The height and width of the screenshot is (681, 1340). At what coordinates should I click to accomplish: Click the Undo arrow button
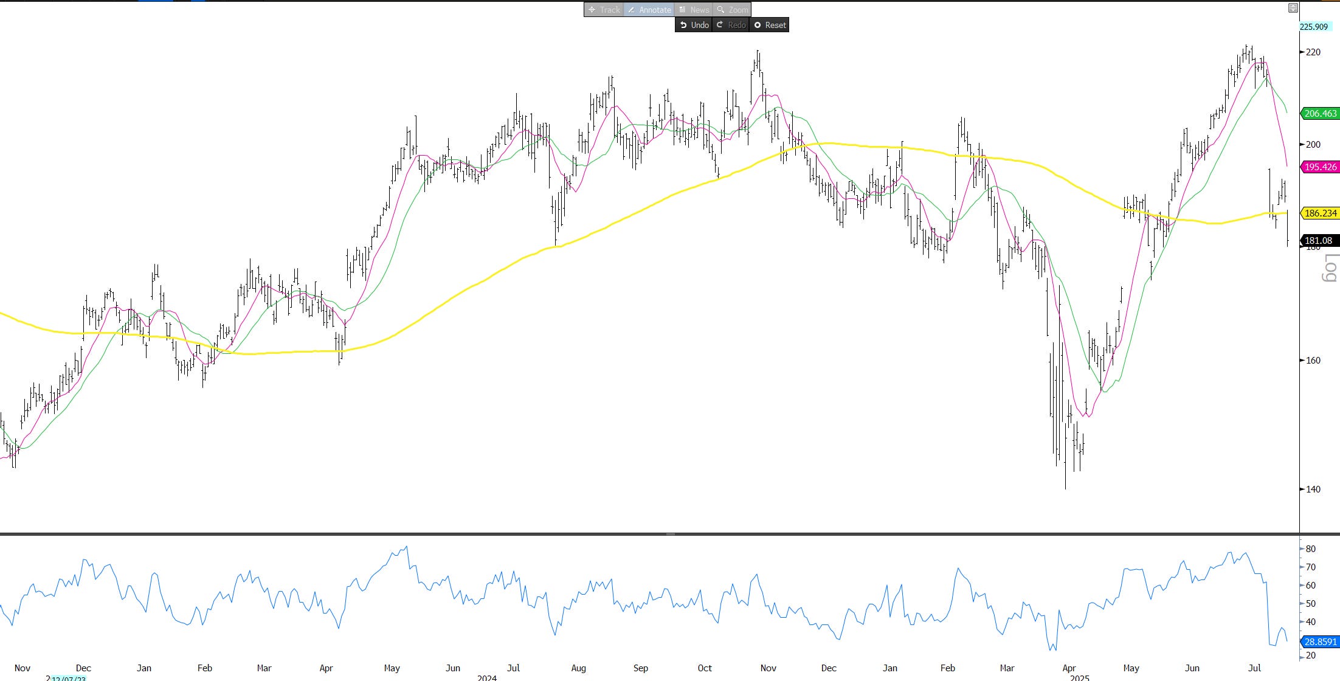click(694, 25)
